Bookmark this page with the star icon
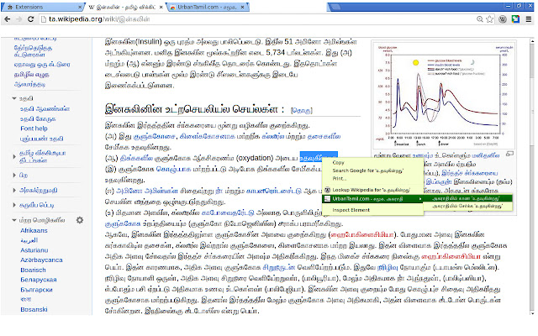Screen dimensions: 538x336 coord(489,19)
